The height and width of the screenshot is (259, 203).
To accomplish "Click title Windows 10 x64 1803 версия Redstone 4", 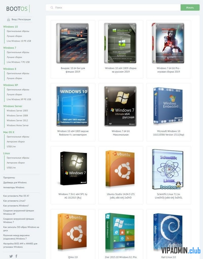I will click(73, 133).
